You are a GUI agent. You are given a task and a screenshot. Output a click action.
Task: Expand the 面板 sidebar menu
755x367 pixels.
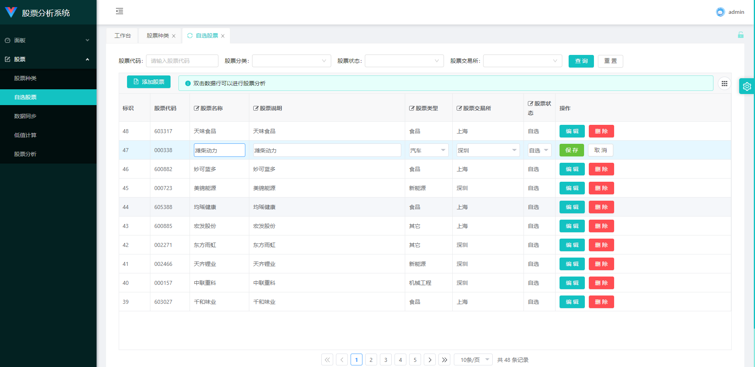(x=48, y=40)
